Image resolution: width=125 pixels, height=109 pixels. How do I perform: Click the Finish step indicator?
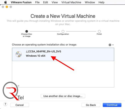point(99,31)
